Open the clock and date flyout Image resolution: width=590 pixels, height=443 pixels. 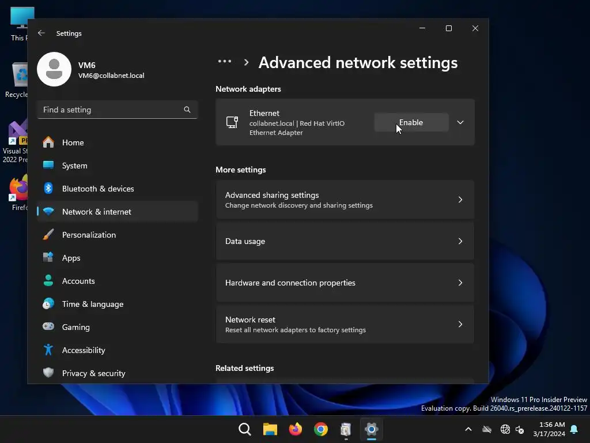(x=549, y=429)
